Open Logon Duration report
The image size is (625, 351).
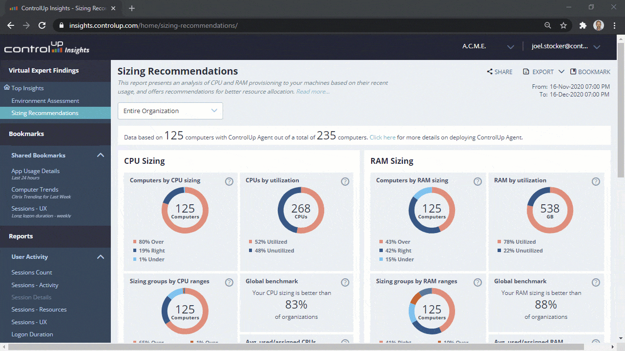point(32,334)
